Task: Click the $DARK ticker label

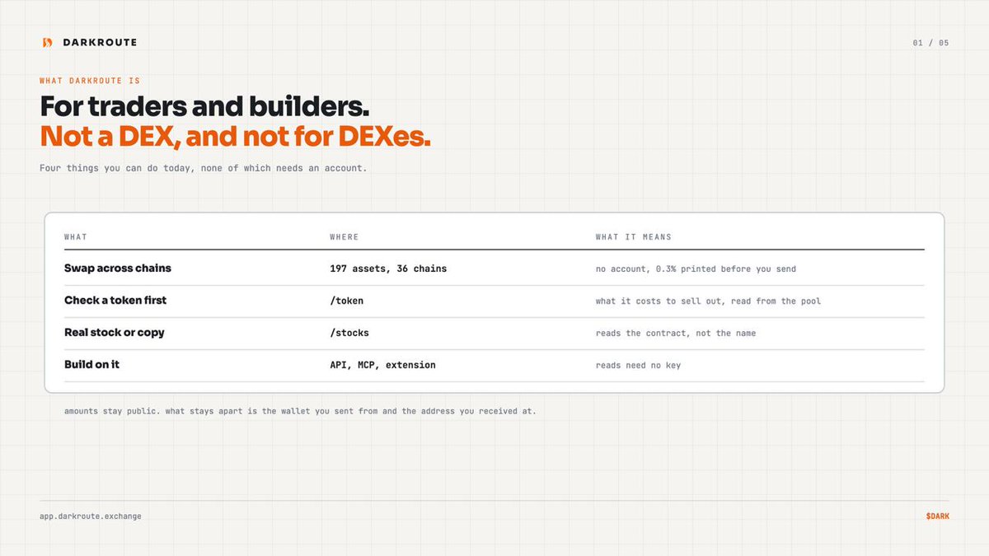Action: (937, 516)
